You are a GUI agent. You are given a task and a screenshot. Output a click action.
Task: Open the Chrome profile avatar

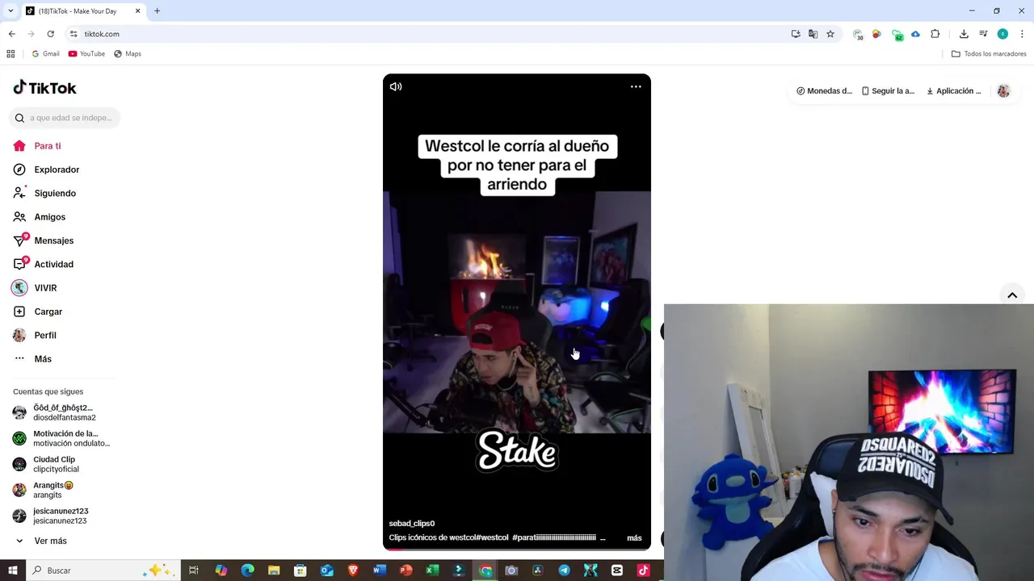point(1002,34)
